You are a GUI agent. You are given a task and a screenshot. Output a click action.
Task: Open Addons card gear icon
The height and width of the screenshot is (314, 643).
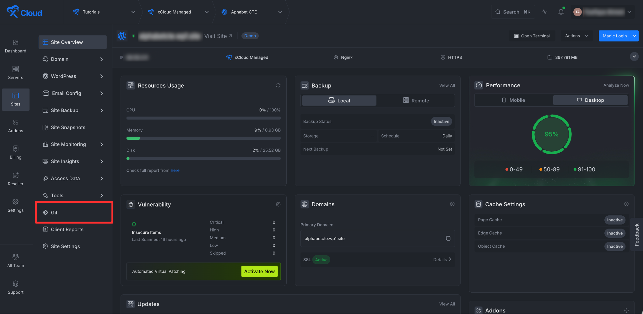626,311
